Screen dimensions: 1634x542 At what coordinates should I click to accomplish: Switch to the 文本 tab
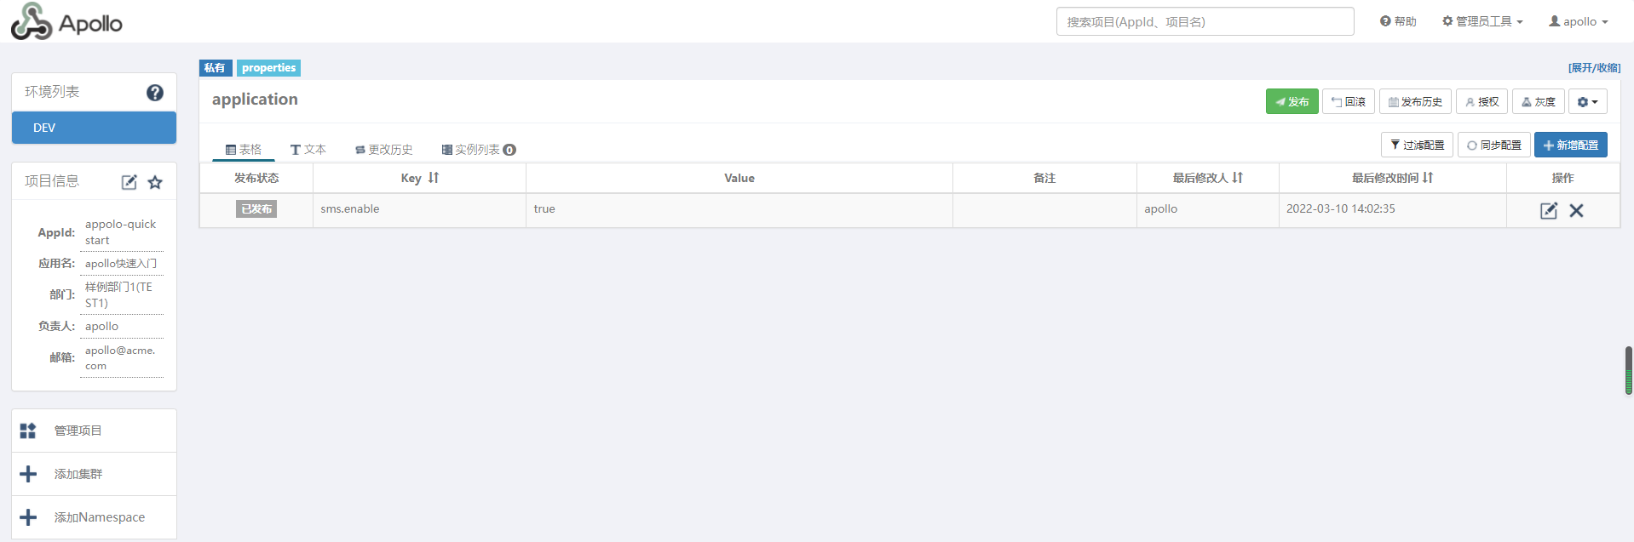[308, 150]
